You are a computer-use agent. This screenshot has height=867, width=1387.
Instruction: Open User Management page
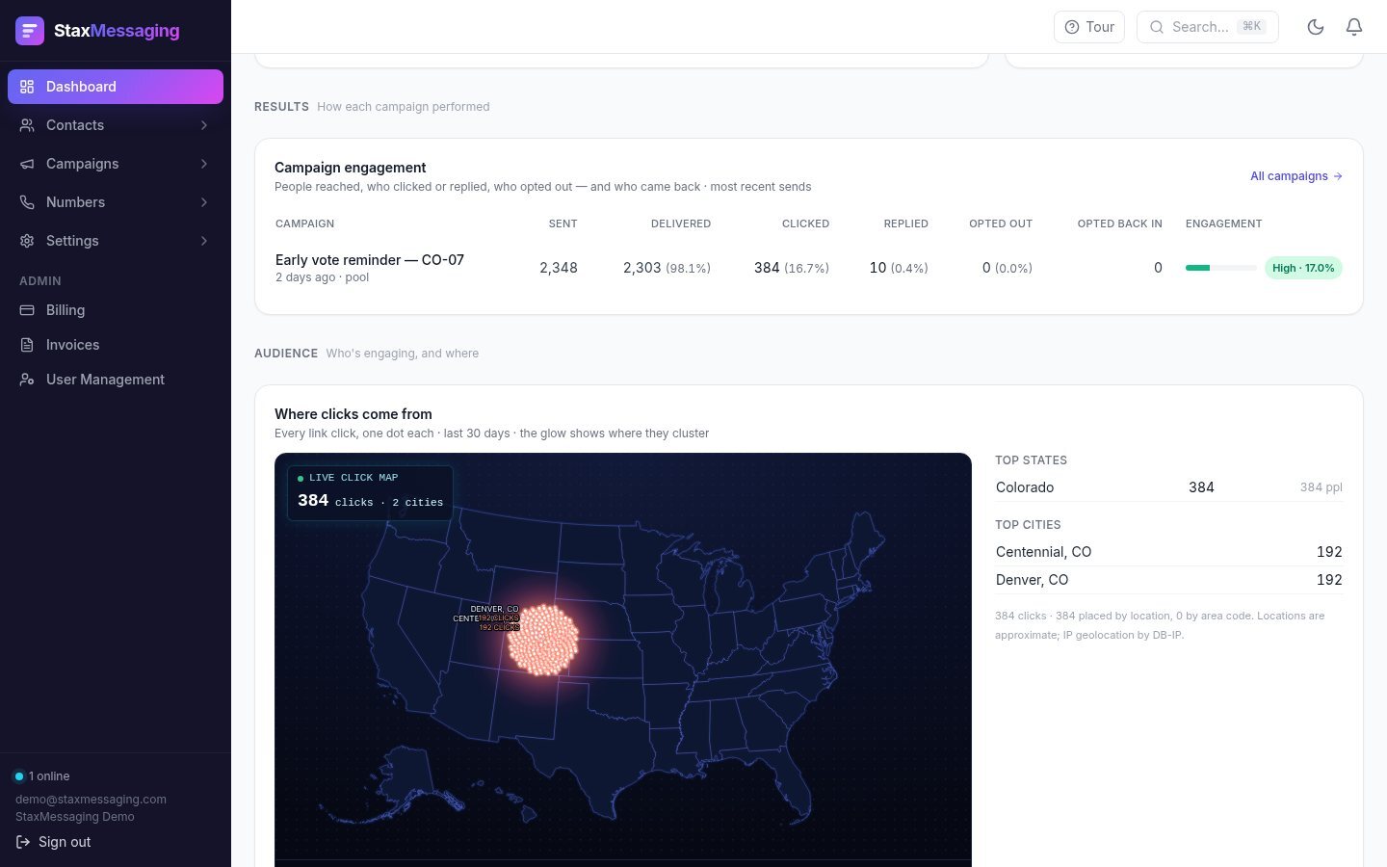pyautogui.click(x=116, y=380)
